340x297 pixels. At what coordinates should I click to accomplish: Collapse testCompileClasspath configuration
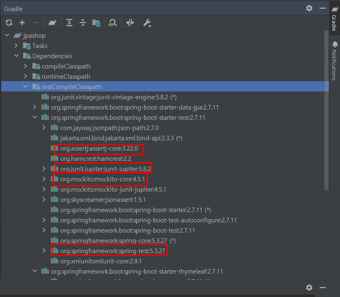click(25, 87)
